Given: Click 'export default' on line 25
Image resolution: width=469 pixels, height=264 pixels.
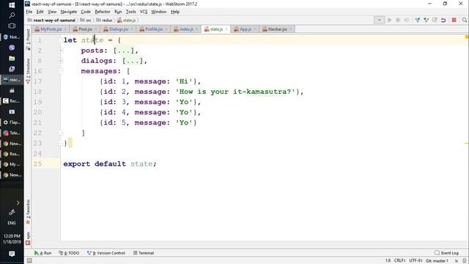Looking at the screenshot, I should (95, 164).
